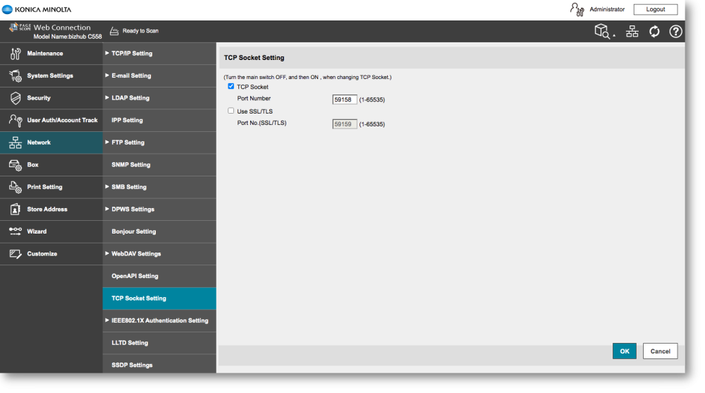Viewport: 705px width, 393px height.
Task: Open LLTD Setting submenu item
Action: click(x=159, y=343)
